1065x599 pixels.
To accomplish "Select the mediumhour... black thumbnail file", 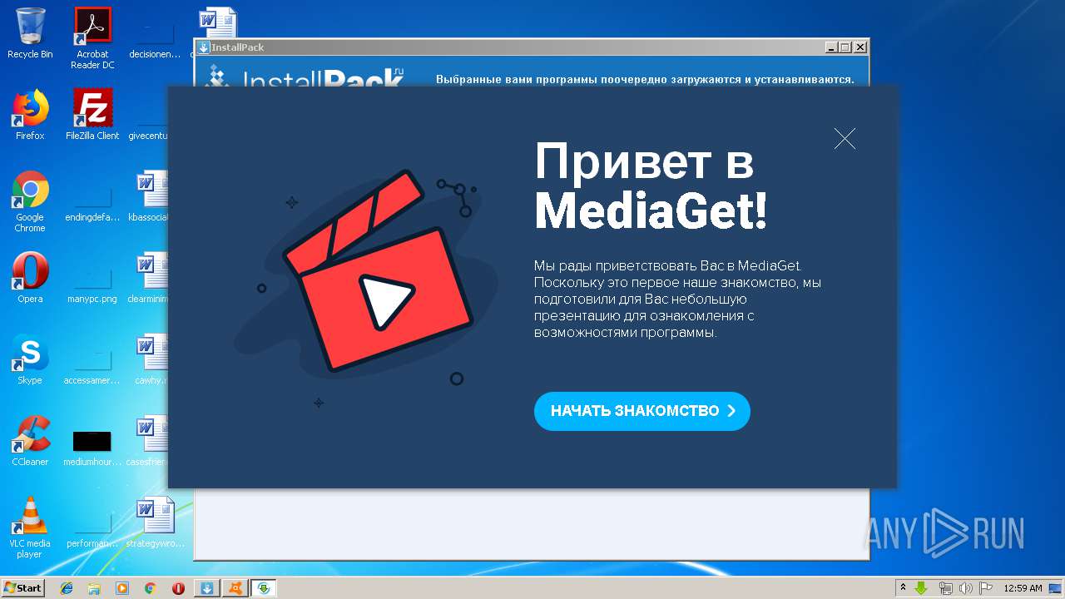I will click(92, 448).
